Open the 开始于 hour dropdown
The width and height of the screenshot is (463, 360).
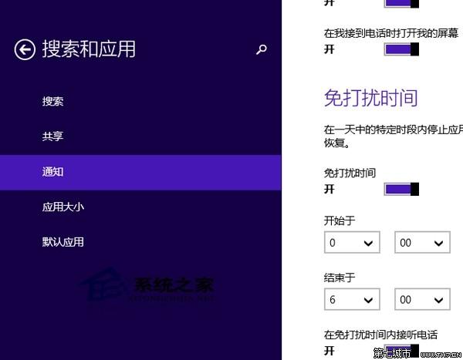click(352, 243)
